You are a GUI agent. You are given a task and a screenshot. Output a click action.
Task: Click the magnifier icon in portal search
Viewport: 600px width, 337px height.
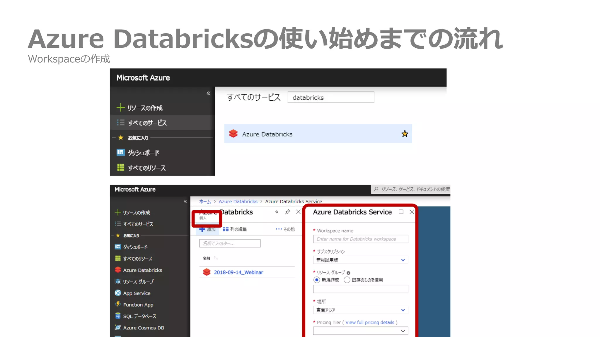376,189
